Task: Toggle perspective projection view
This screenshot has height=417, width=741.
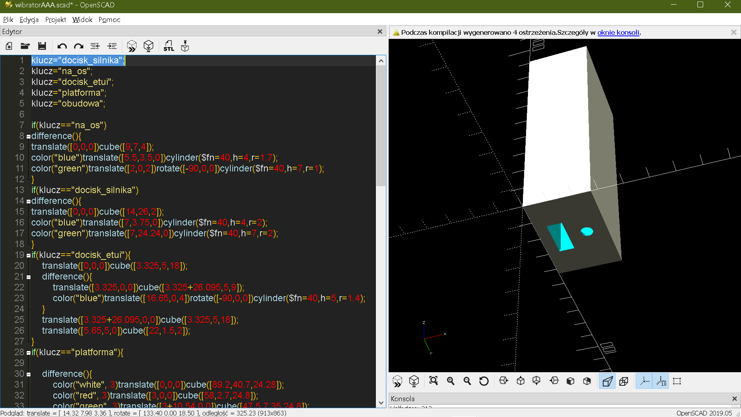Action: click(607, 381)
